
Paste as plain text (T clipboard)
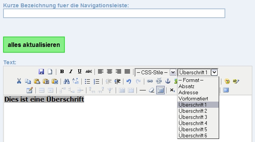pos(46,81)
